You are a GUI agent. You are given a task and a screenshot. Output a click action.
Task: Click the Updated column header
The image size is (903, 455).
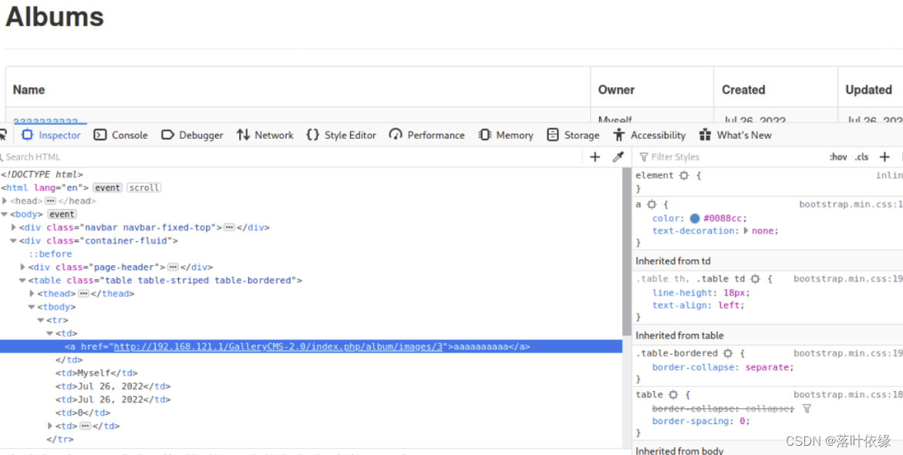(868, 90)
